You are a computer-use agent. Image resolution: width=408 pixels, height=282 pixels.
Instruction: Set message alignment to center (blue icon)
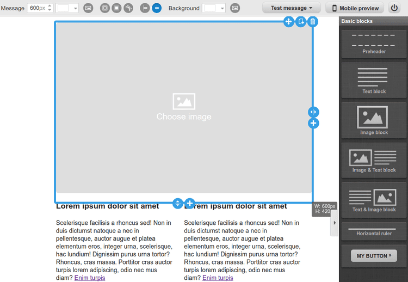(x=157, y=8)
